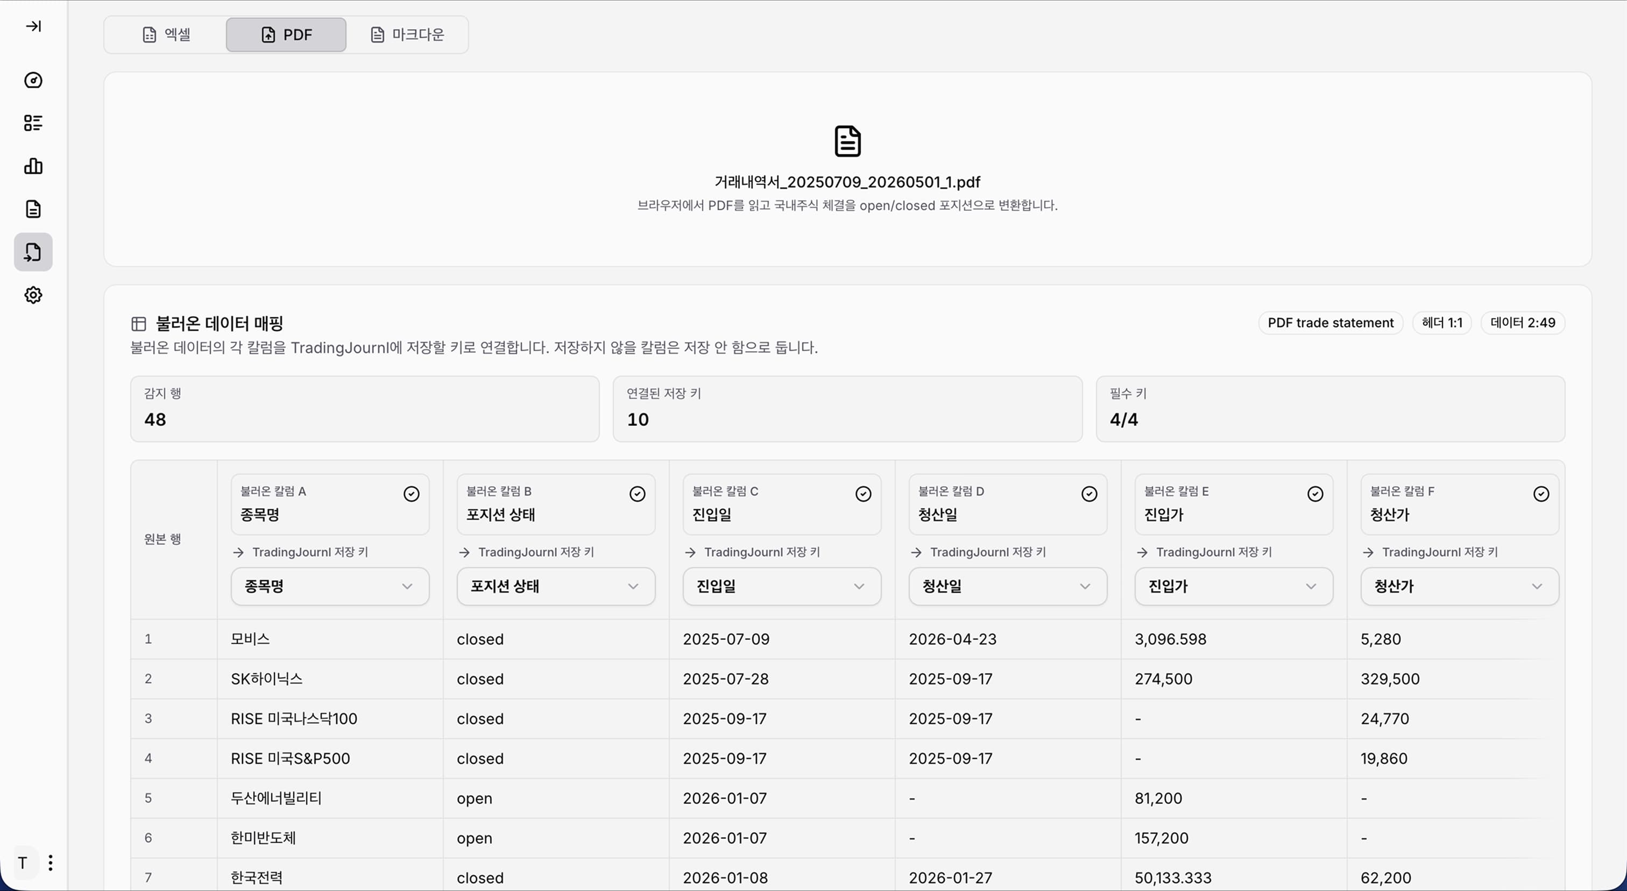Open the bar chart statistics icon
Viewport: 1627px width, 891px height.
[x=33, y=166]
